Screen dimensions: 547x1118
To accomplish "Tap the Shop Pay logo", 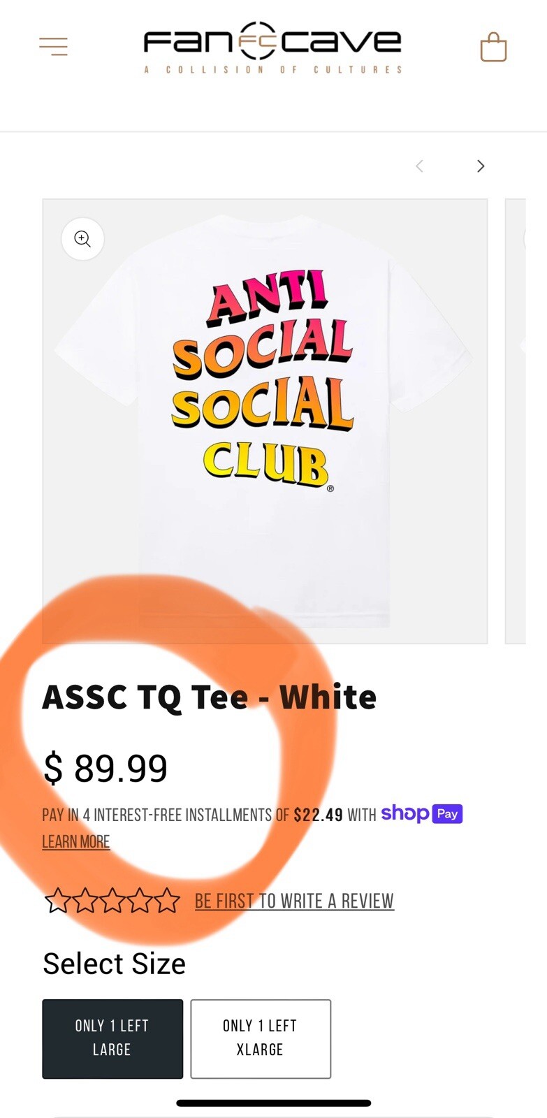I will coord(422,814).
